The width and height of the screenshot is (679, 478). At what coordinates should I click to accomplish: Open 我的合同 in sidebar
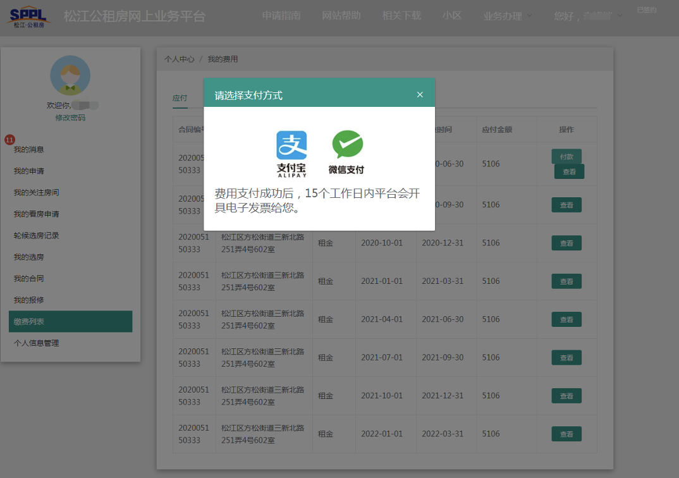click(29, 278)
